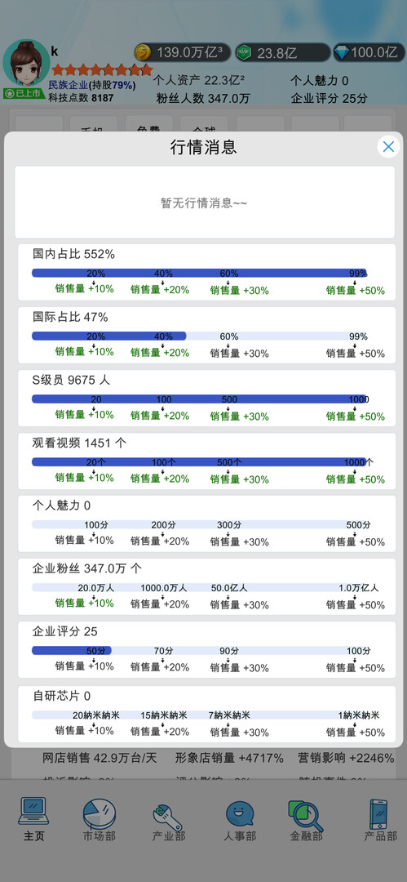Tap the 暂无行情消息 message box
Screen dimensions: 407x882
(206, 203)
